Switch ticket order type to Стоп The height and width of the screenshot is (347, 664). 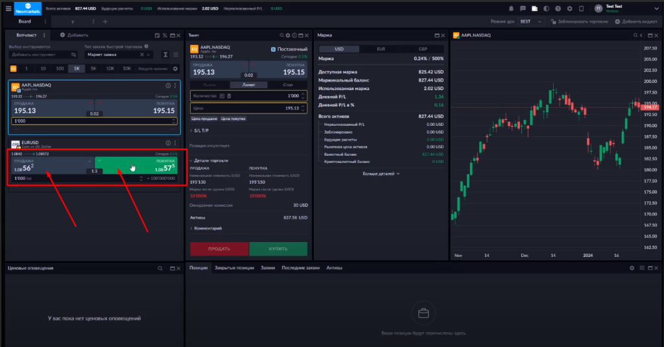[288, 85]
